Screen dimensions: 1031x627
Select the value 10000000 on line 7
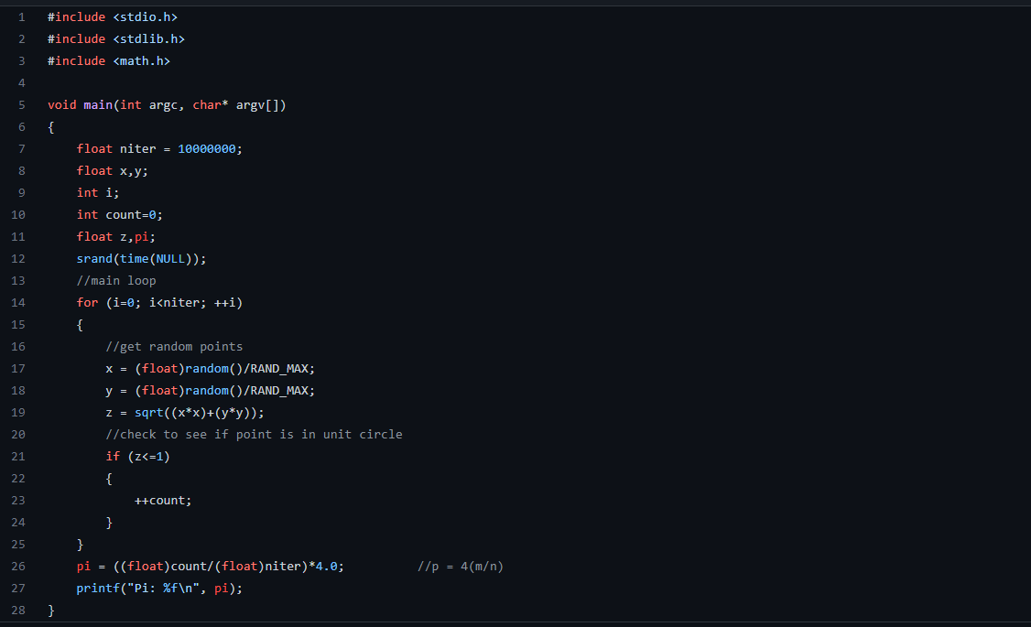209,148
